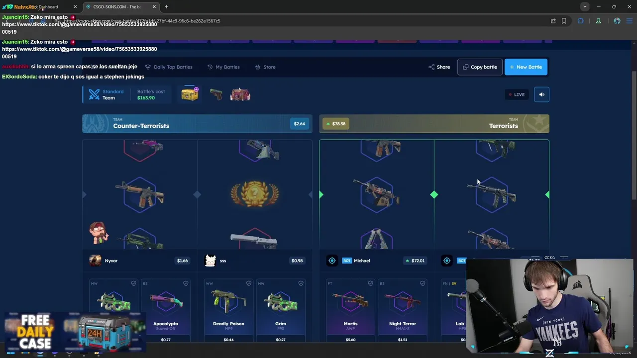Go to My Battles
Image resolution: width=637 pixels, height=358 pixels.
223,67
